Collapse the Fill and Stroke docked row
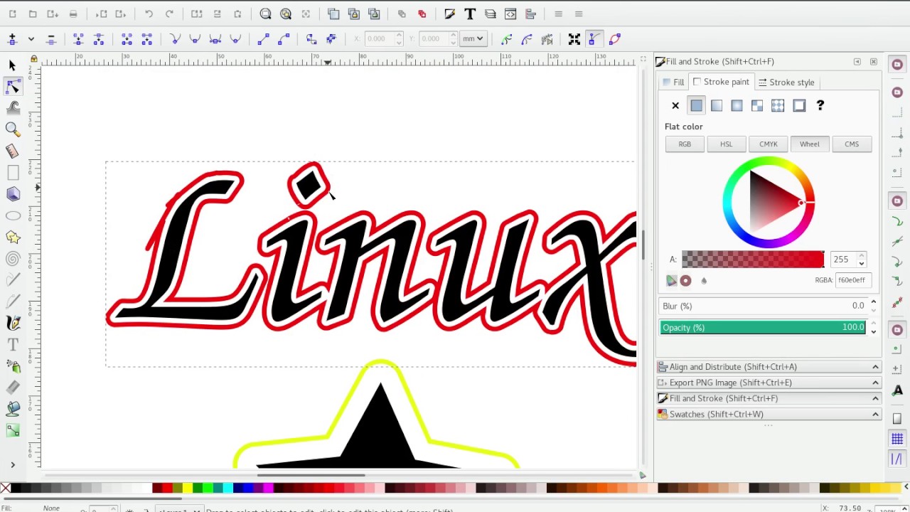Image resolution: width=910 pixels, height=512 pixels. (769, 398)
